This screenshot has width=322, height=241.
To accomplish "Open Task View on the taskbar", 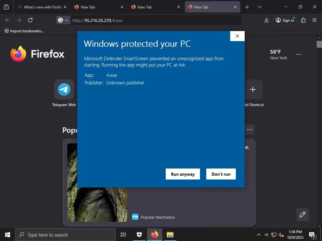I will (x=123, y=235).
